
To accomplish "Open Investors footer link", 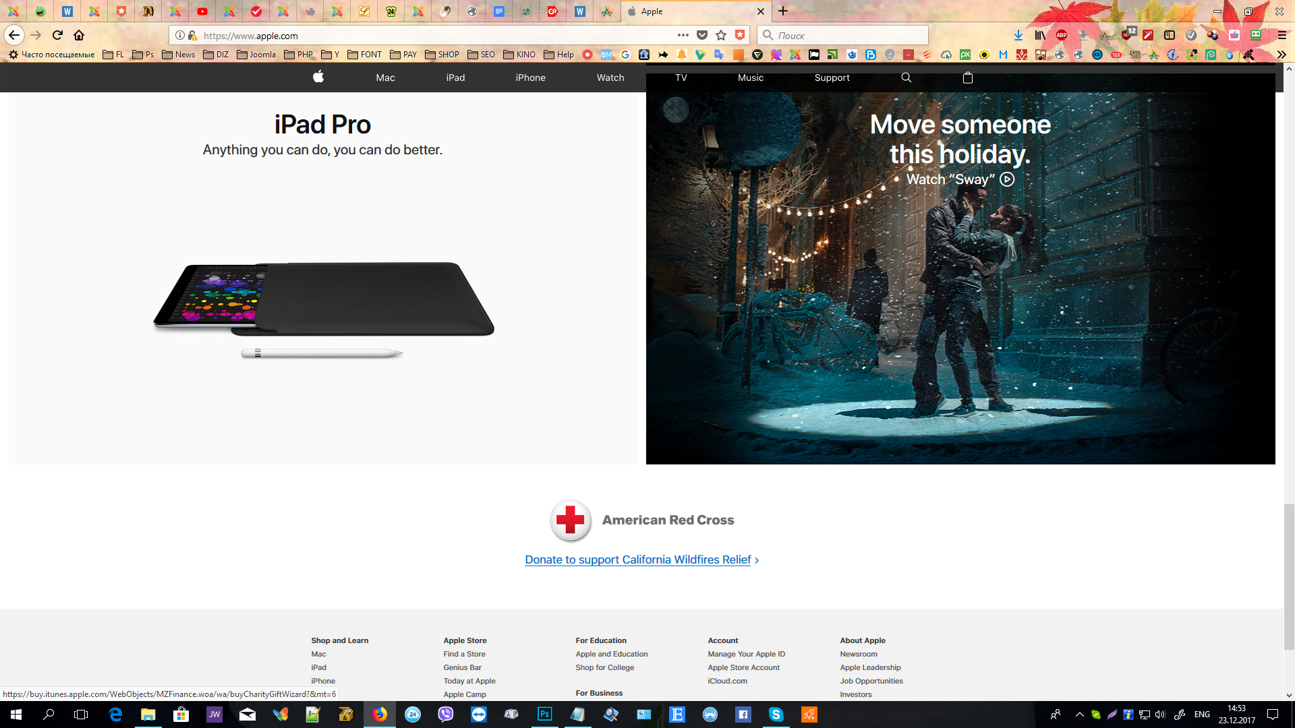I will tap(855, 694).
